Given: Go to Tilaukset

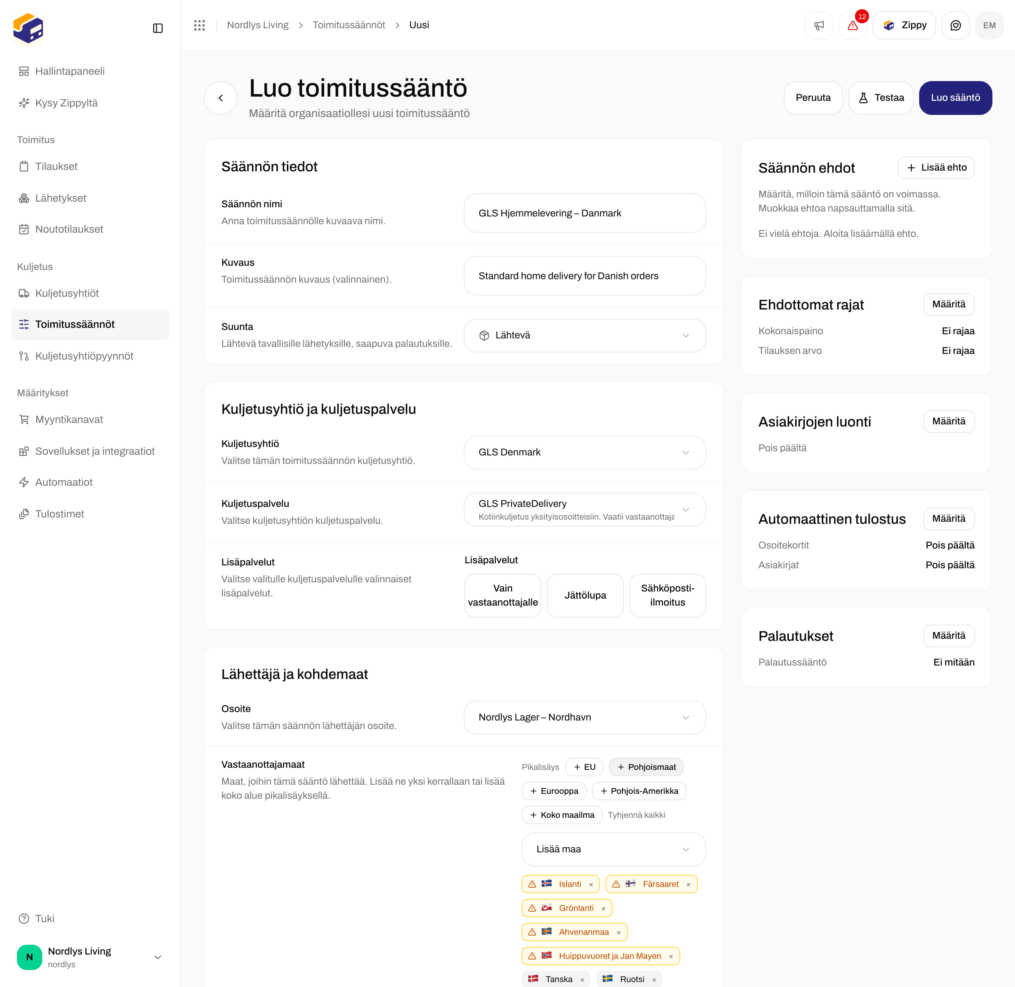Looking at the screenshot, I should 90,166.
